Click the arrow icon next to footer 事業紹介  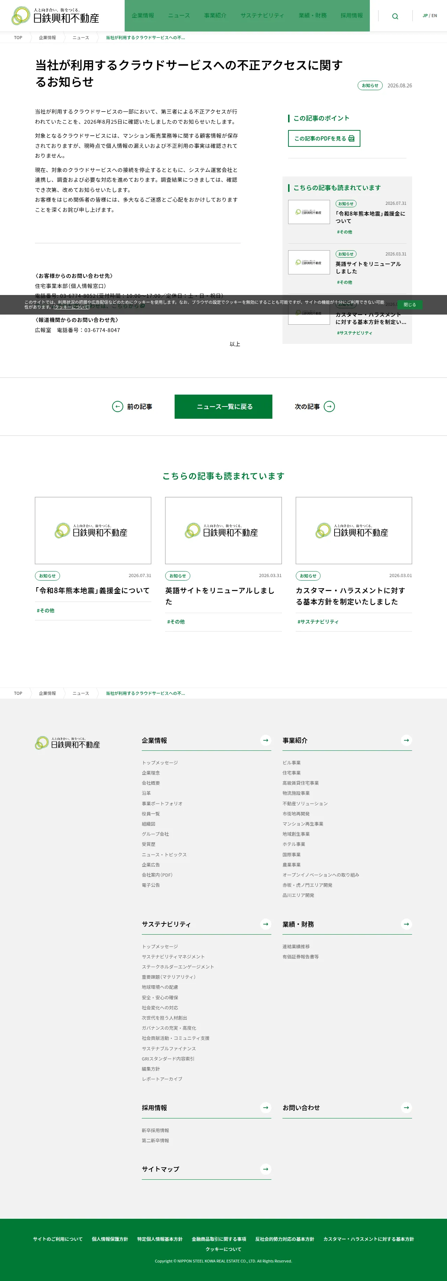(406, 740)
